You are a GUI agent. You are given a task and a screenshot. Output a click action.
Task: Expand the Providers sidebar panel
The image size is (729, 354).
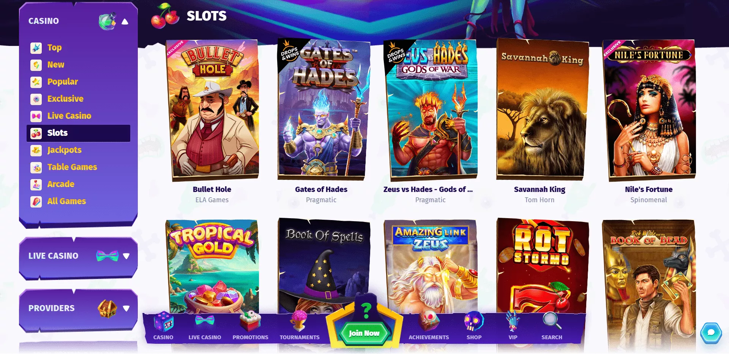(126, 308)
